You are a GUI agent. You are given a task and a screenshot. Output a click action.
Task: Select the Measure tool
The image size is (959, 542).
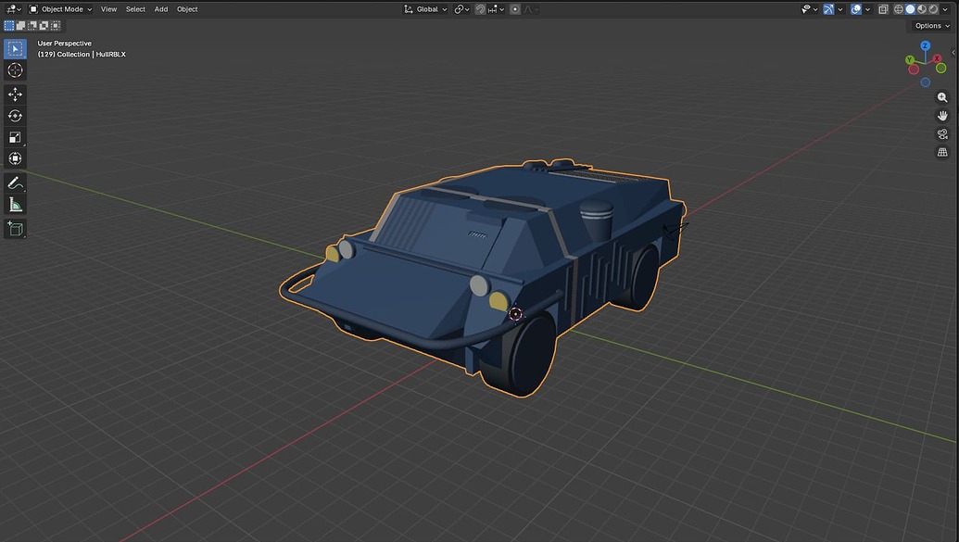click(x=16, y=205)
